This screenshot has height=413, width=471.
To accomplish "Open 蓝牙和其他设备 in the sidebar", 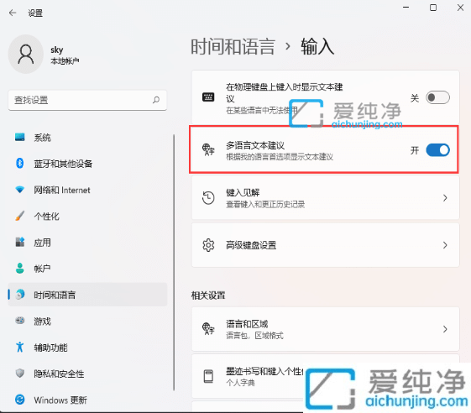I will point(87,164).
